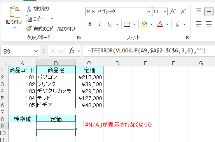Click the Insert Function fx icon
The image size is (215, 142).
pyautogui.click(x=72, y=51)
